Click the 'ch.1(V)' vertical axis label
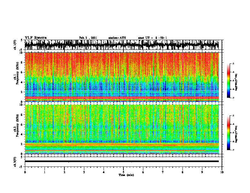The image size is (250, 193). point(15,45)
